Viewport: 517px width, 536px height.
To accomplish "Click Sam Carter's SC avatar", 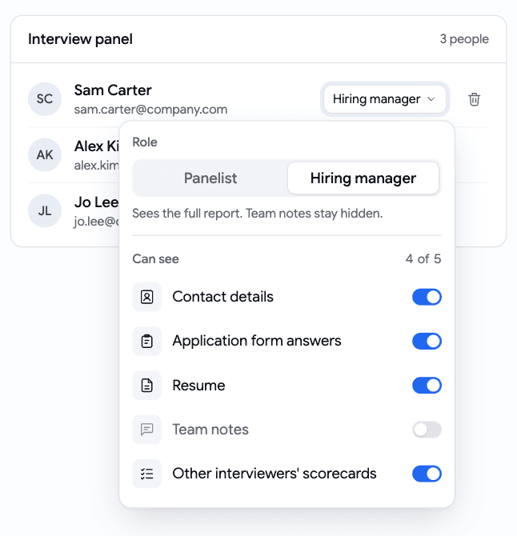I will tap(45, 98).
